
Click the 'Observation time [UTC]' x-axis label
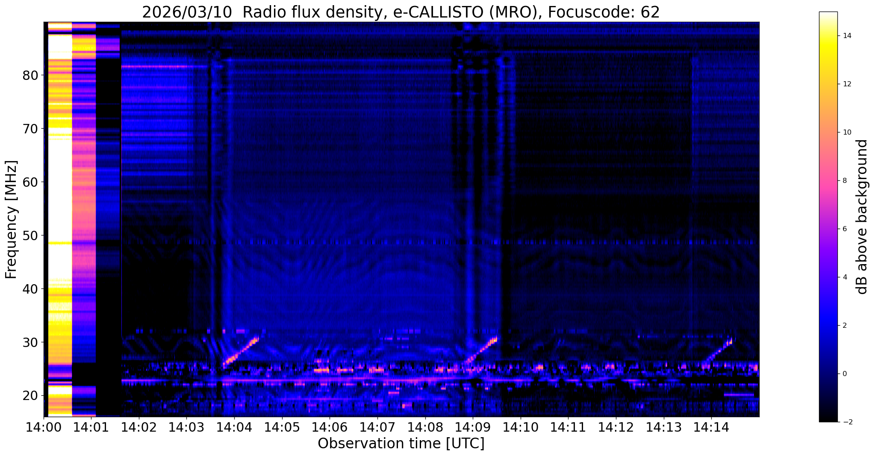click(x=401, y=444)
